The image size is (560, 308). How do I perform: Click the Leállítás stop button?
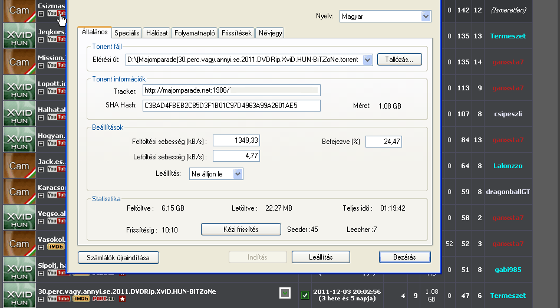(x=321, y=257)
